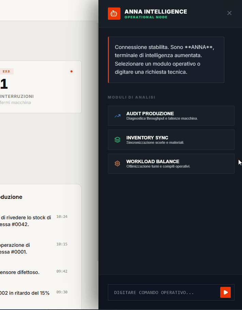
Task: Click 'Sincronizzazione scorte e materiali' description
Action: pos(155,142)
